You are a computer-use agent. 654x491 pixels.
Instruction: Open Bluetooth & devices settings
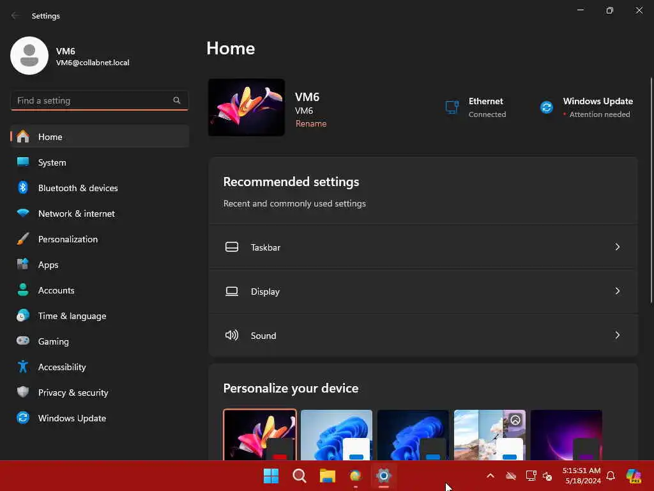pos(100,188)
